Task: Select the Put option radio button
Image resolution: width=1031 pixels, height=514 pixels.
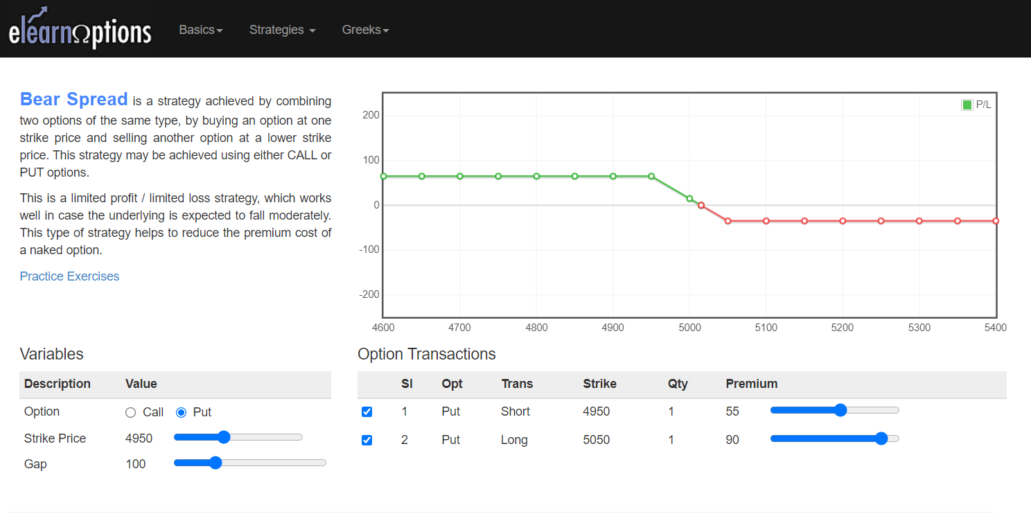Action: point(182,412)
